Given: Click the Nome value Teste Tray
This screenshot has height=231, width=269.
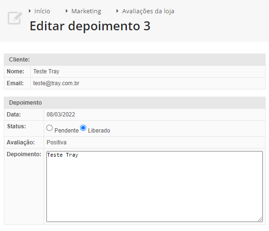Looking at the screenshot, I should click(46, 71).
